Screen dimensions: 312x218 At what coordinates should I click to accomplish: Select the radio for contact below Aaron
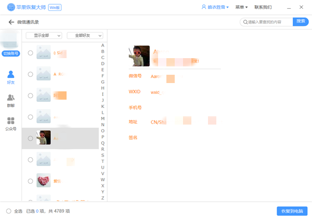click(x=31, y=160)
